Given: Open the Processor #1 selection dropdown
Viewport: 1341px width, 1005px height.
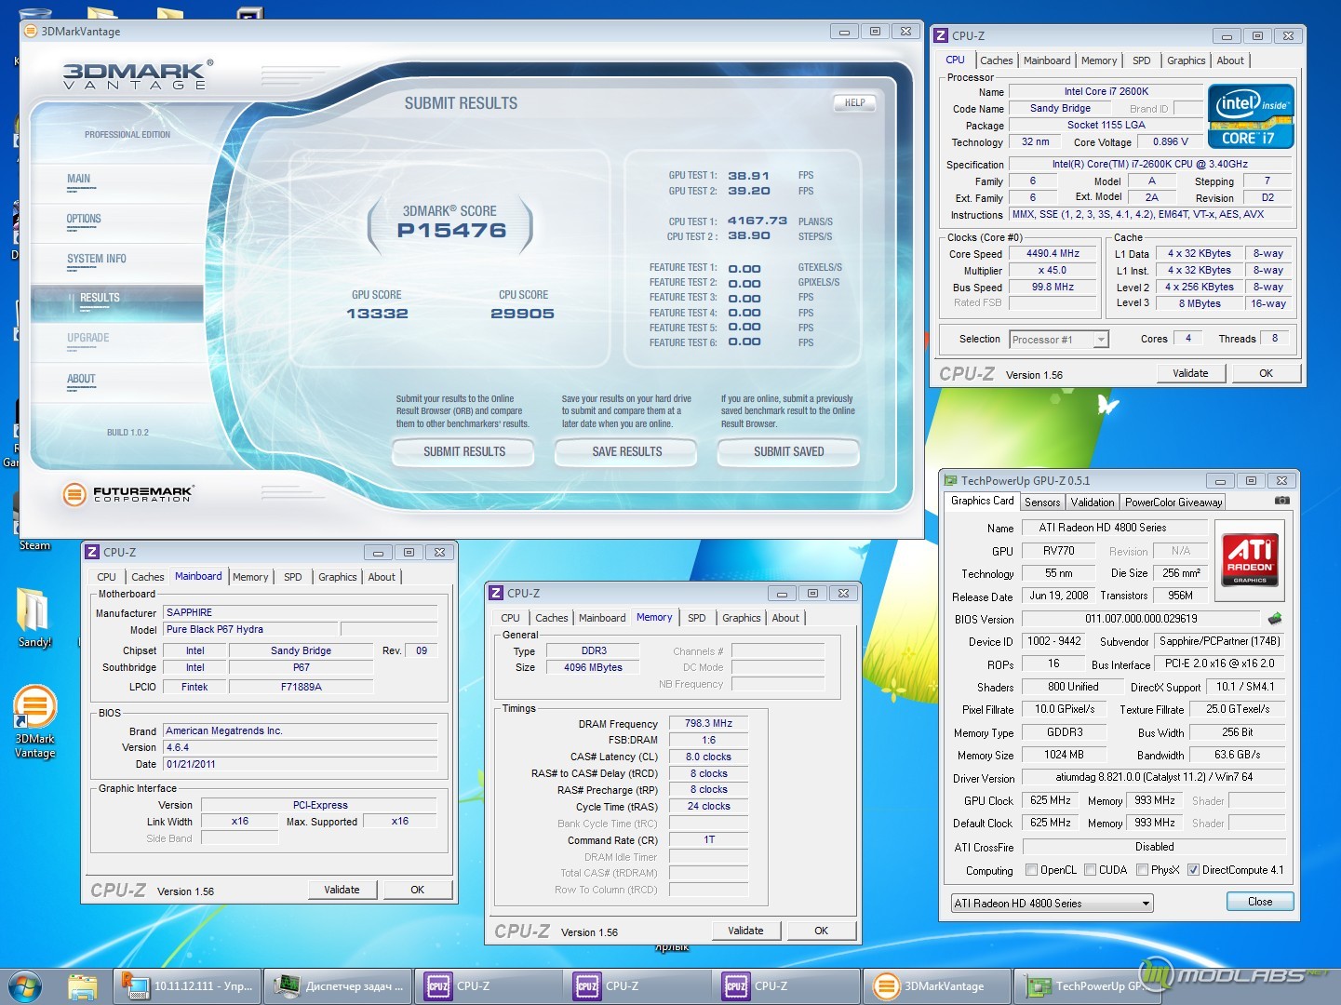Looking at the screenshot, I should tap(1059, 340).
